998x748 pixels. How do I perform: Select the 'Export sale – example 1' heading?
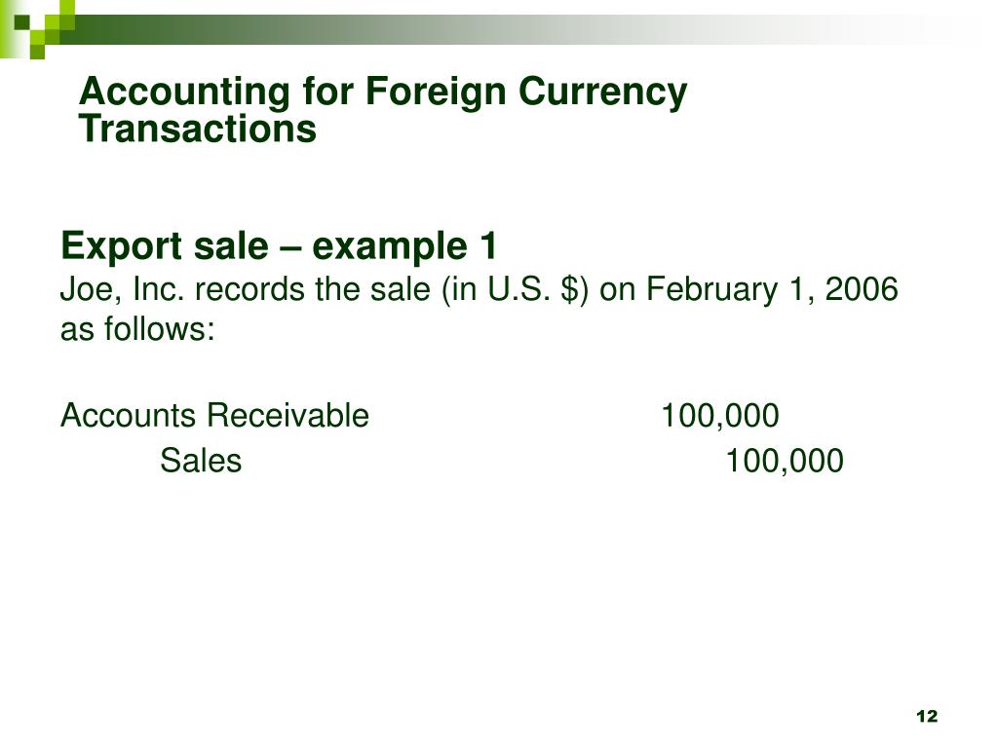(x=279, y=246)
